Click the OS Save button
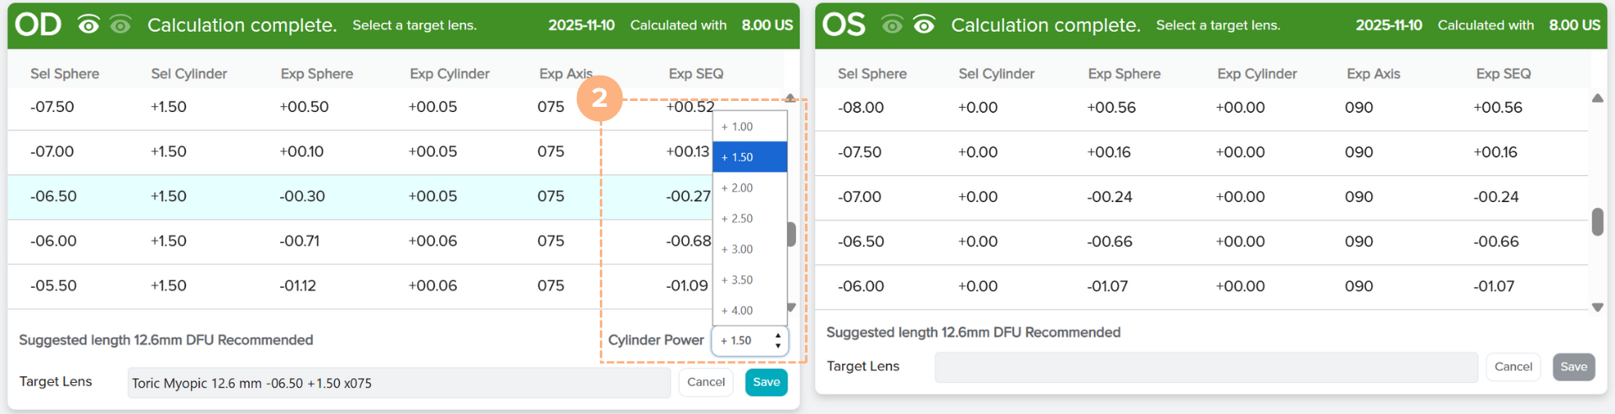Image resolution: width=1615 pixels, height=414 pixels. [x=1573, y=367]
